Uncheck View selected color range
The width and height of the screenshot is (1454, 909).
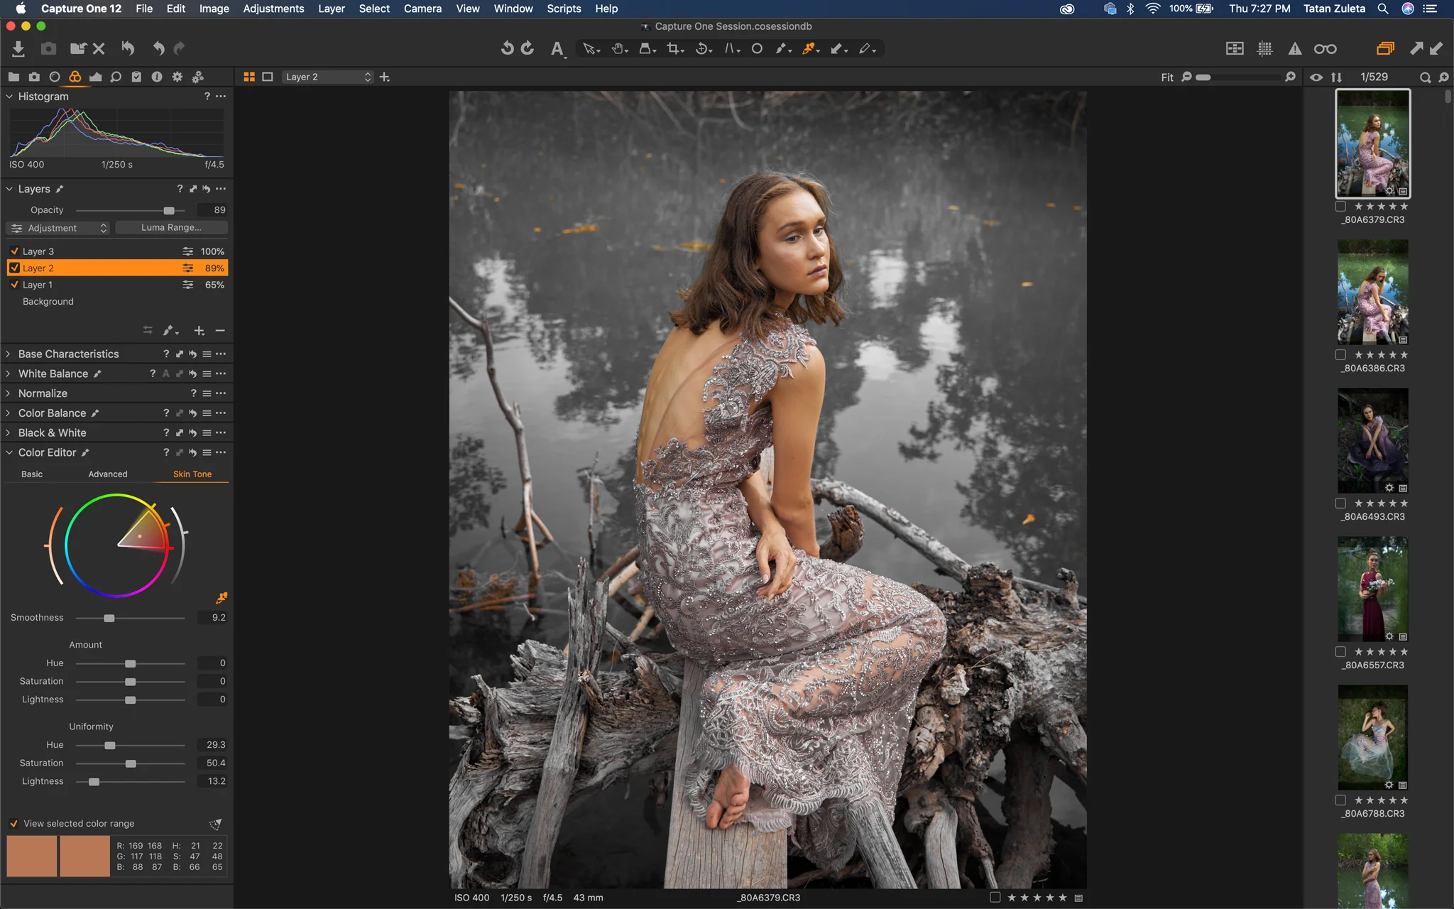(13, 824)
